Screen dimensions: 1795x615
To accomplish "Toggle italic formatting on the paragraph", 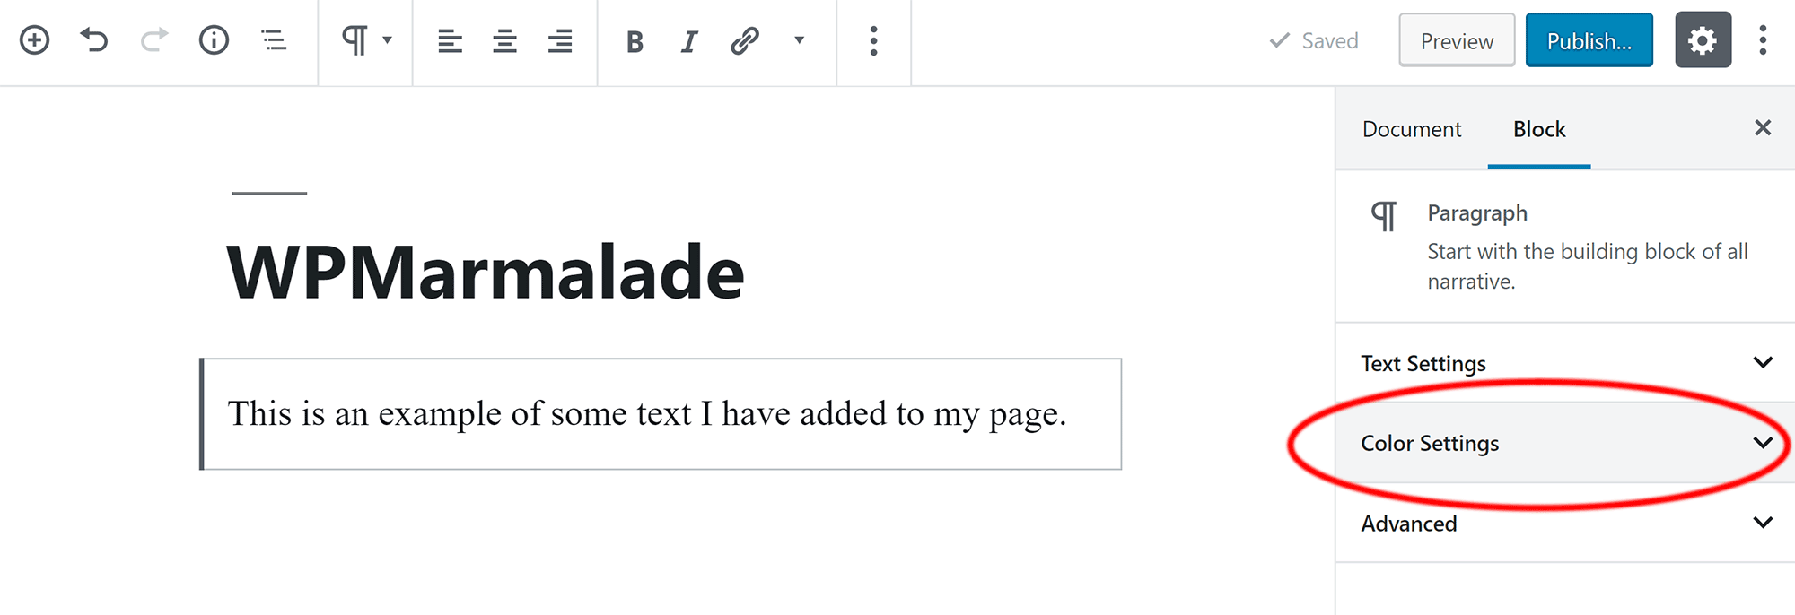I will click(x=687, y=40).
